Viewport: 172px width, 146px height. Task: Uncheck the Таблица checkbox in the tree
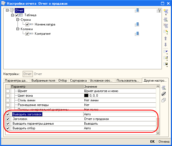click(x=17, y=15)
